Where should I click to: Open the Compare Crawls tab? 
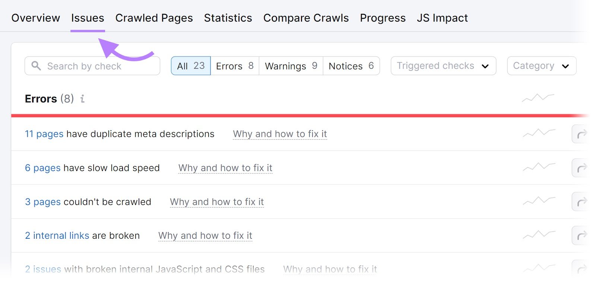pos(306,17)
